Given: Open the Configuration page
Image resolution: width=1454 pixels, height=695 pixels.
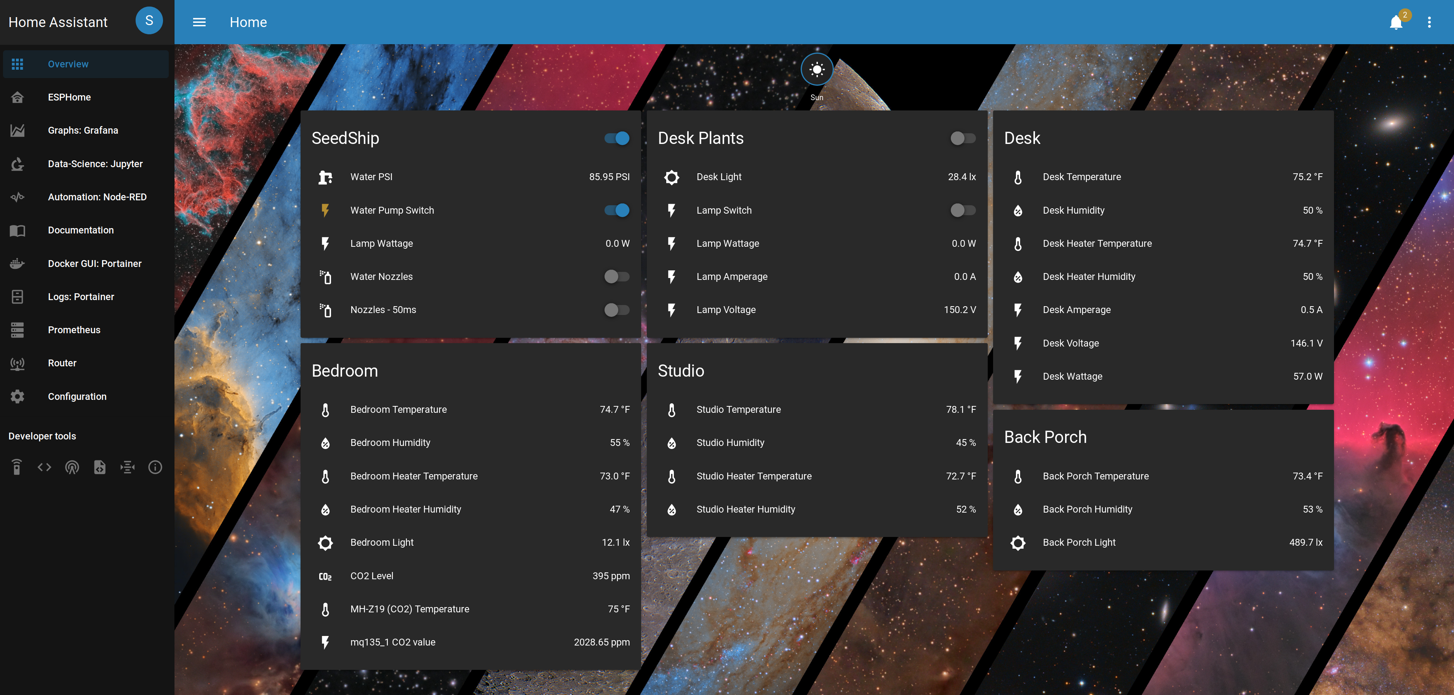Looking at the screenshot, I should click(x=77, y=396).
